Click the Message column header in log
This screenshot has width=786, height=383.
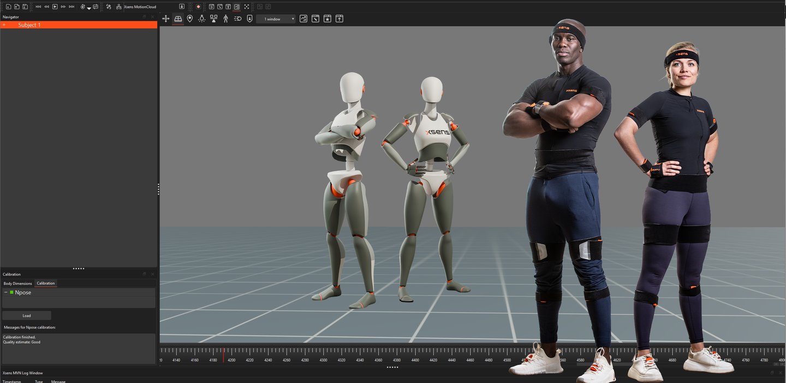pos(58,381)
